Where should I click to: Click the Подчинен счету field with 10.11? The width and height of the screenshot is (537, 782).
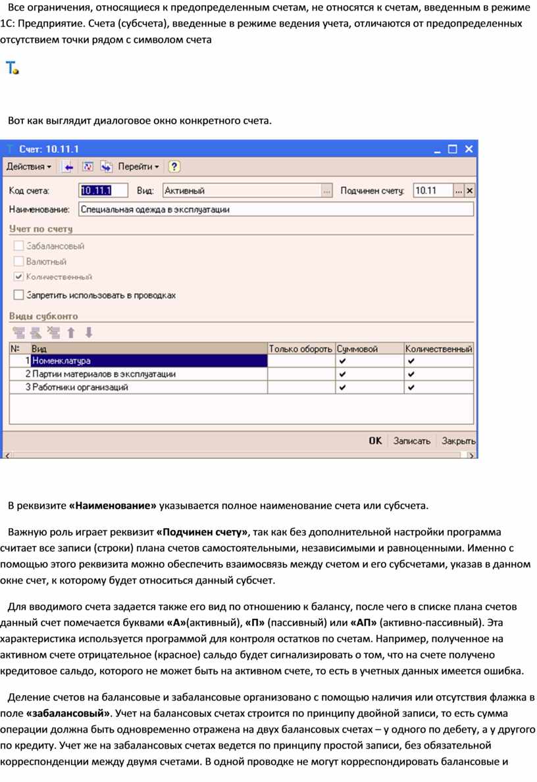[x=433, y=191]
